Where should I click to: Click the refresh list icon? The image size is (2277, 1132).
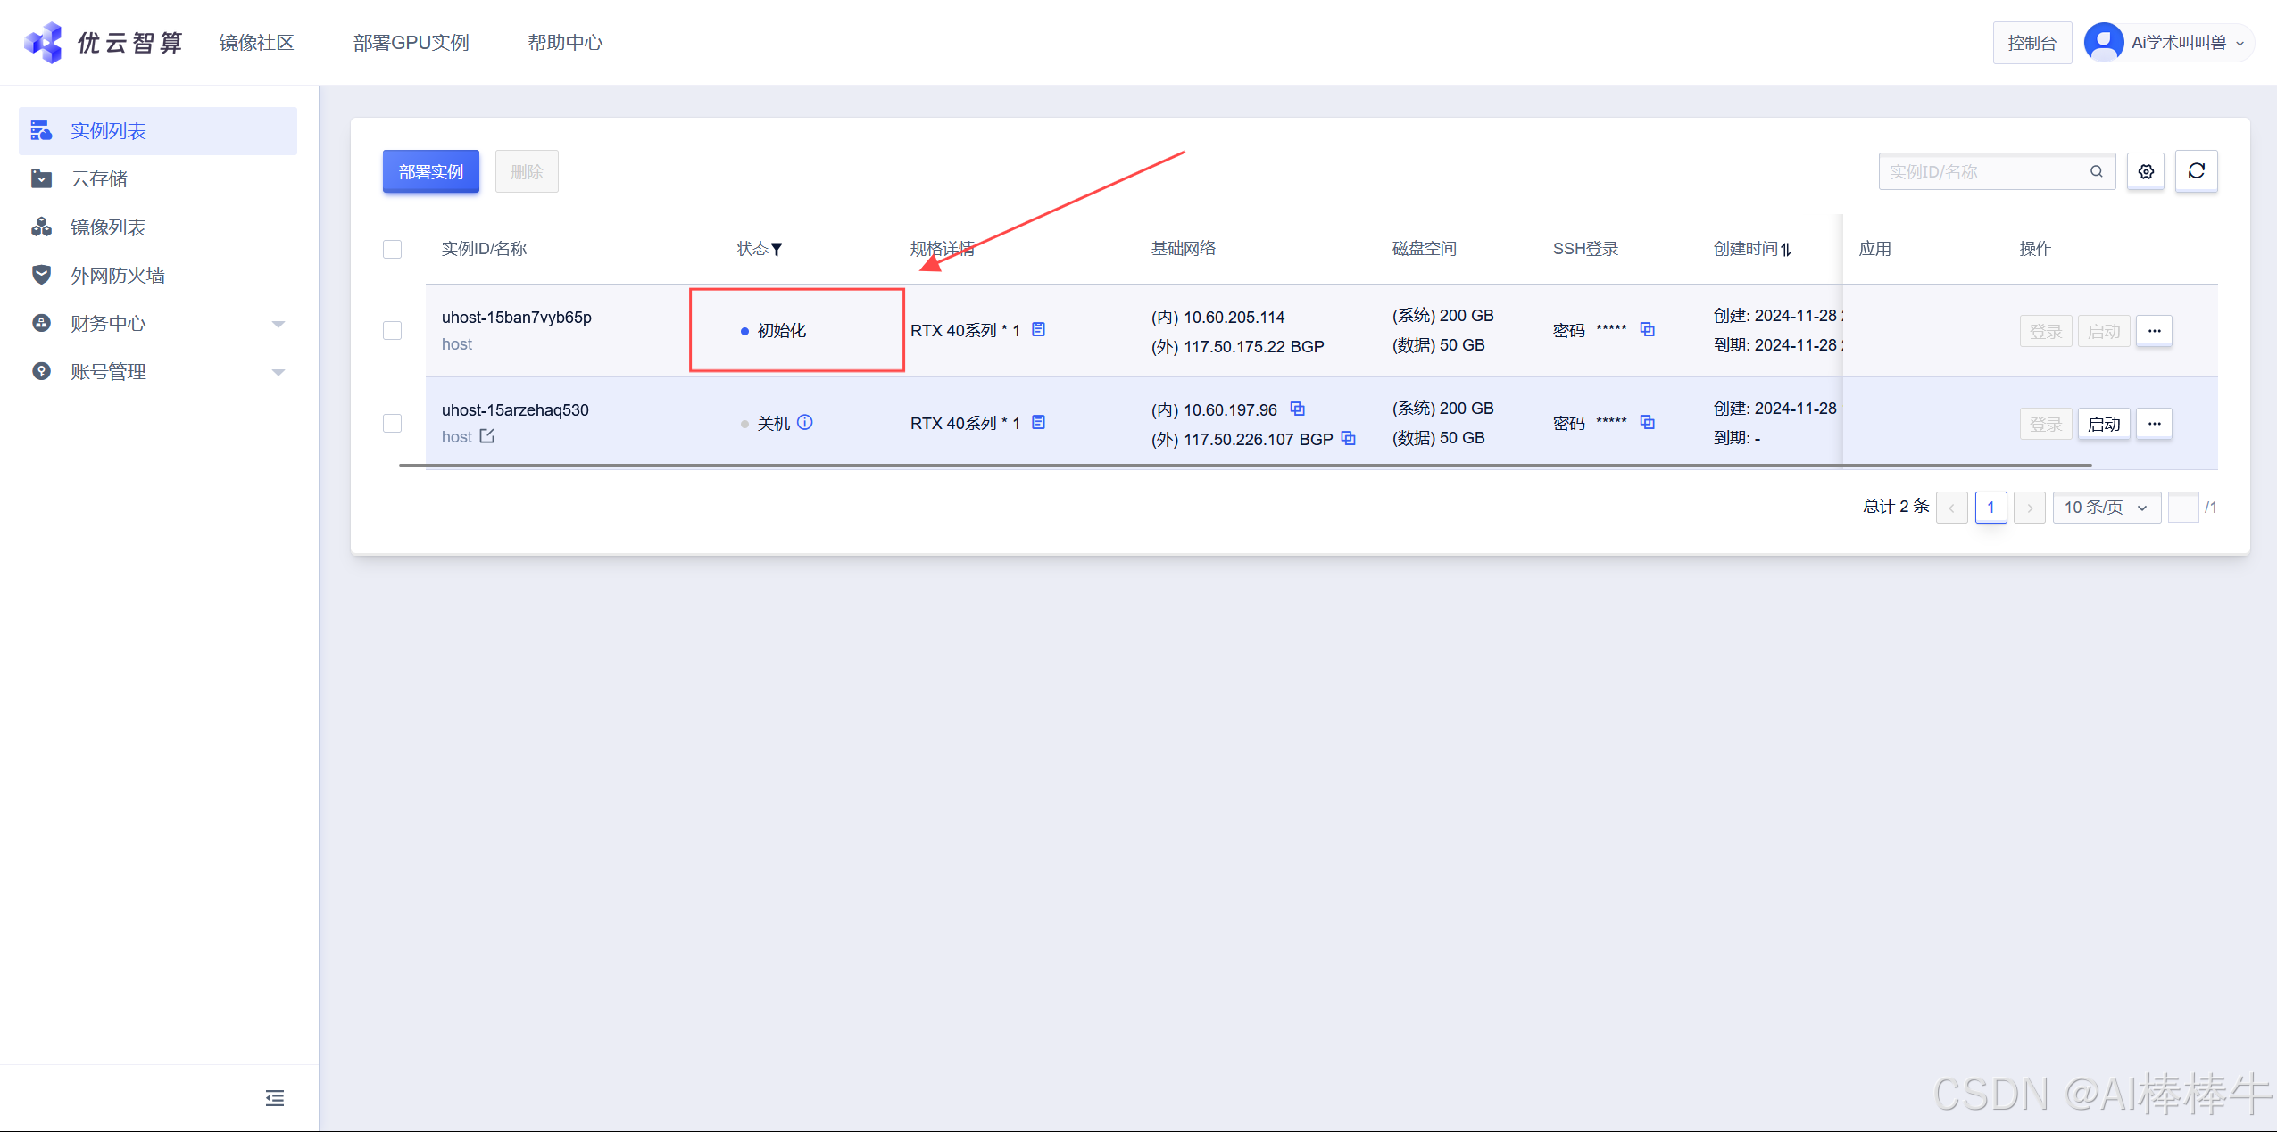click(2196, 171)
